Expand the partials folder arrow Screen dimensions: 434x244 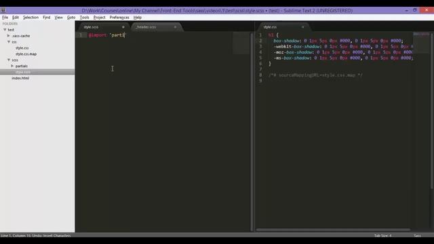pyautogui.click(x=12, y=66)
